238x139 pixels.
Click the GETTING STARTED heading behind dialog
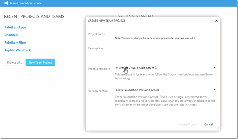point(135,16)
